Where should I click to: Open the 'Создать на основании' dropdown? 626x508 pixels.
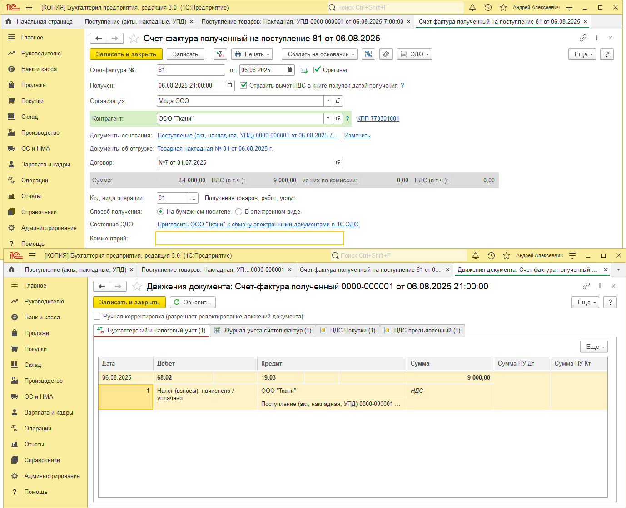click(320, 54)
